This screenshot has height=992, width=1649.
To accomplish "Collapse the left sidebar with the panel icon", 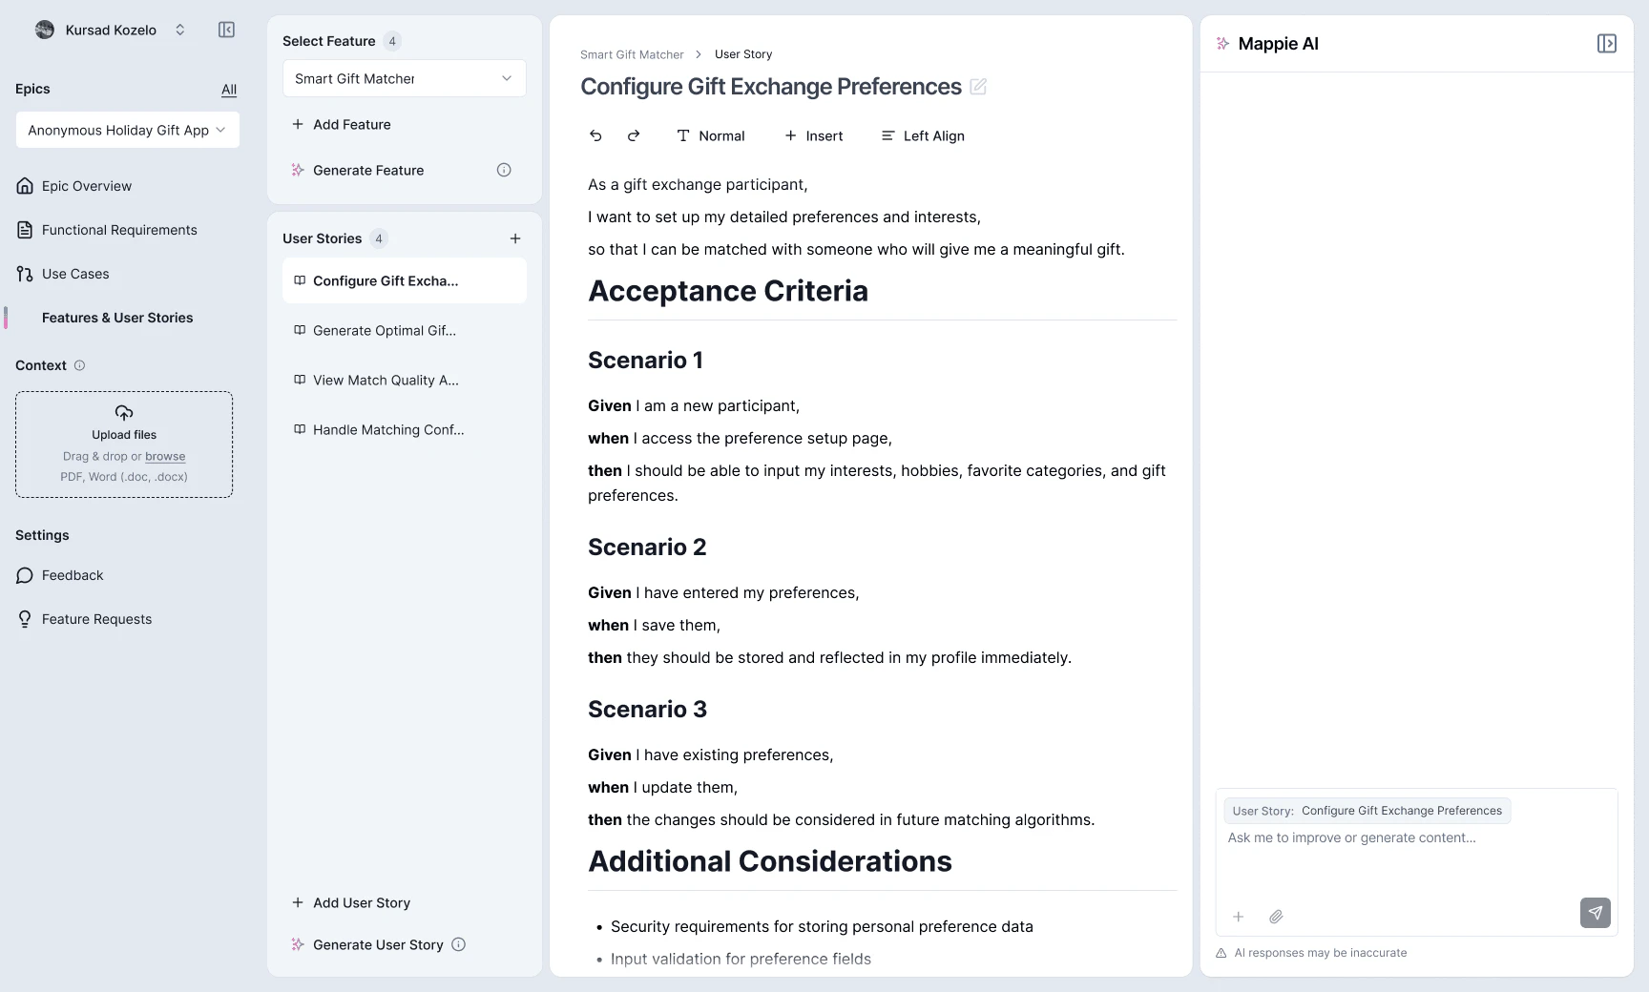I will pyautogui.click(x=226, y=30).
